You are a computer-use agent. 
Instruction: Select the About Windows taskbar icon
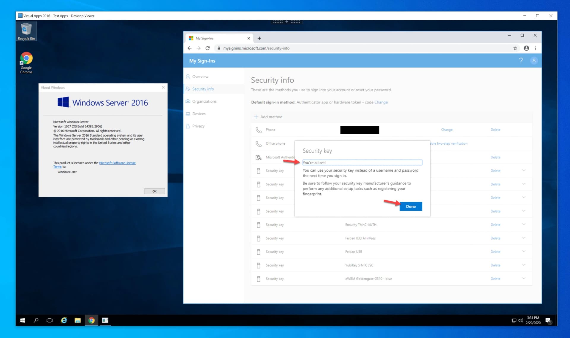[105, 320]
